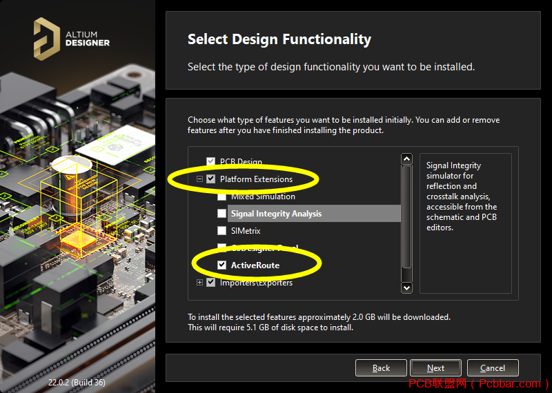Select the Signal Integrity Analysis row
Image resolution: width=552 pixels, height=393 pixels.
coord(314,214)
